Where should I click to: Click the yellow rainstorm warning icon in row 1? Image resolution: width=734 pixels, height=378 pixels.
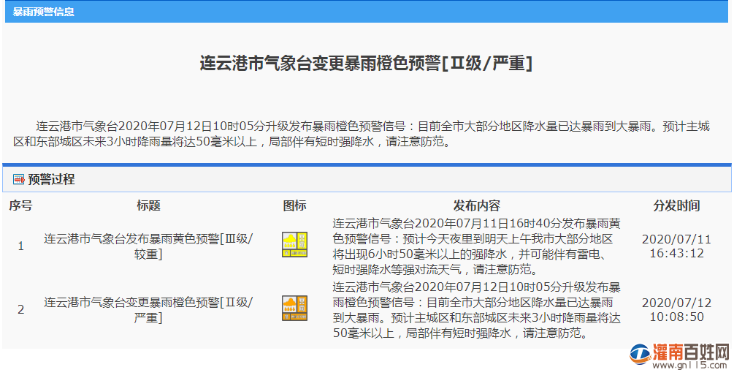(294, 244)
